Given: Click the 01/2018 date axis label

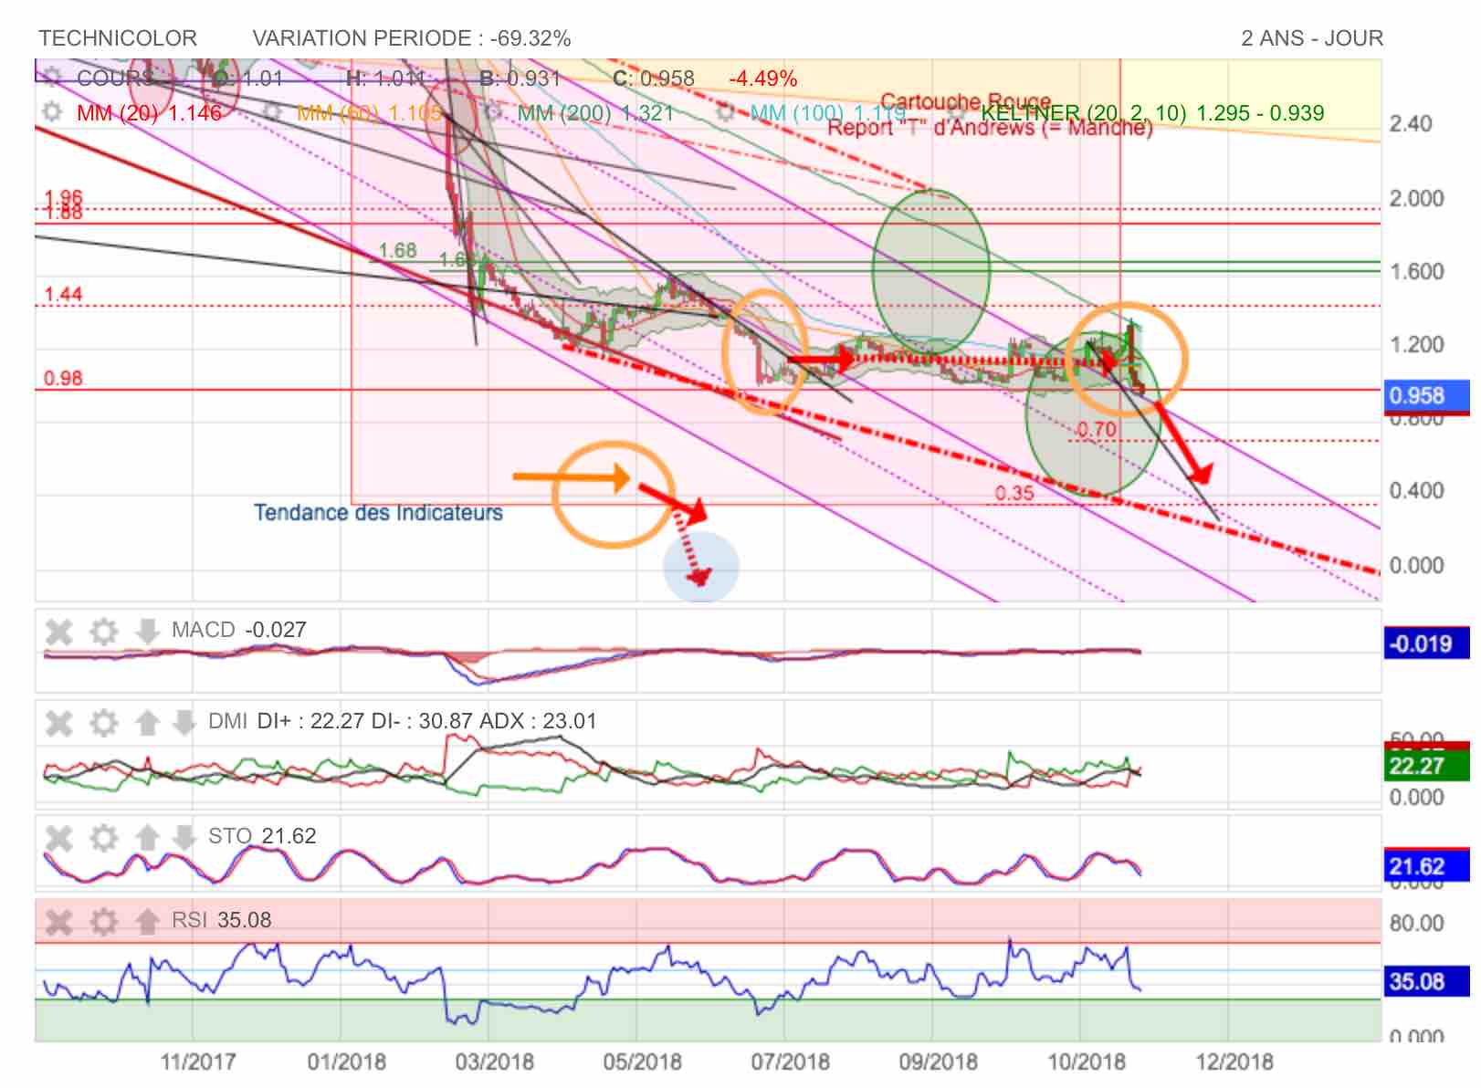Looking at the screenshot, I should 346,1062.
